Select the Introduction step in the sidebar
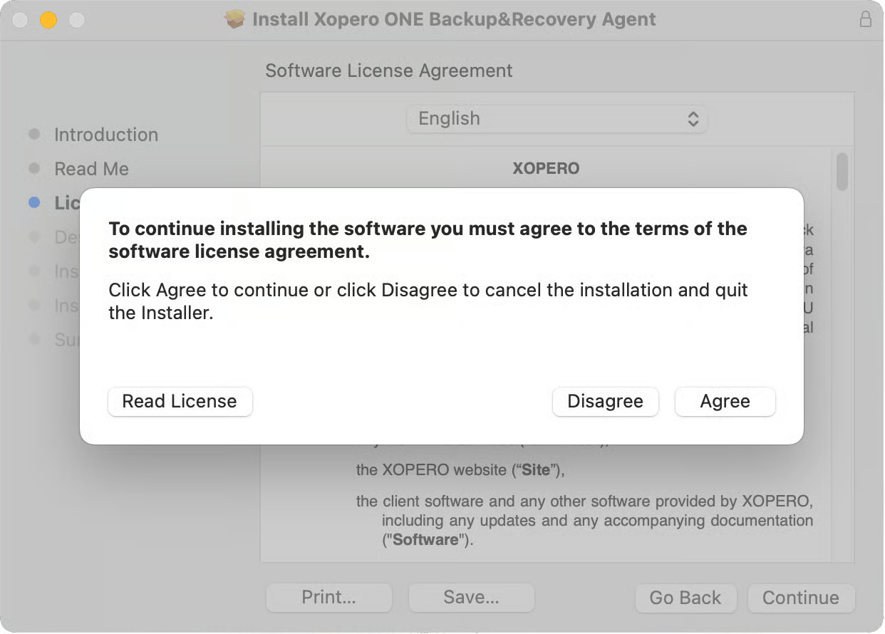The image size is (885, 634). point(106,135)
